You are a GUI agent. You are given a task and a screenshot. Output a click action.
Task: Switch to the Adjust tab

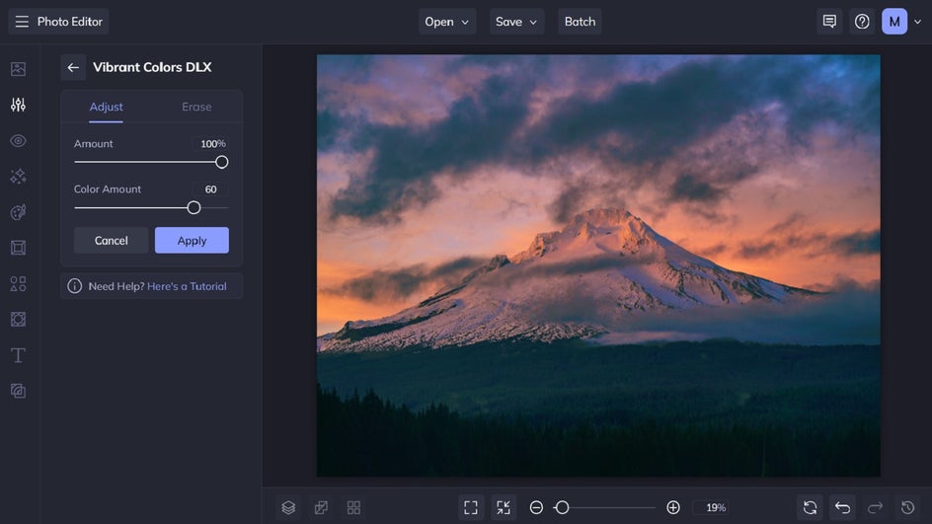pos(106,107)
